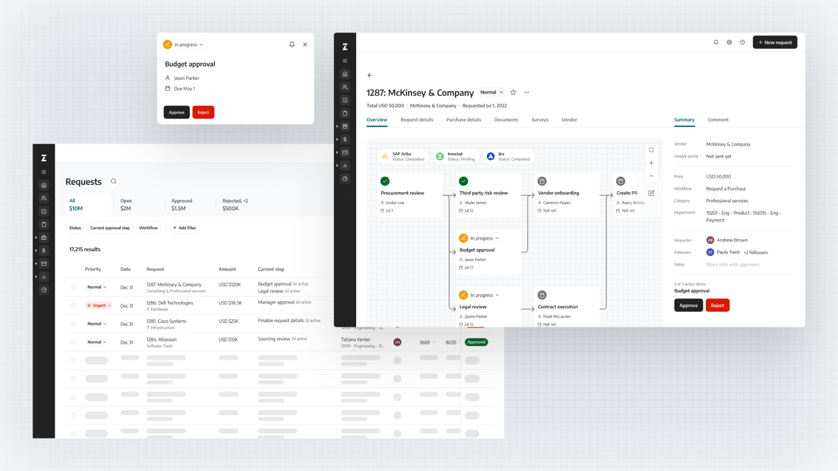Star the 1287 McKinsey & Company request row
Image resolution: width=838 pixels, height=471 pixels.
coord(73,287)
